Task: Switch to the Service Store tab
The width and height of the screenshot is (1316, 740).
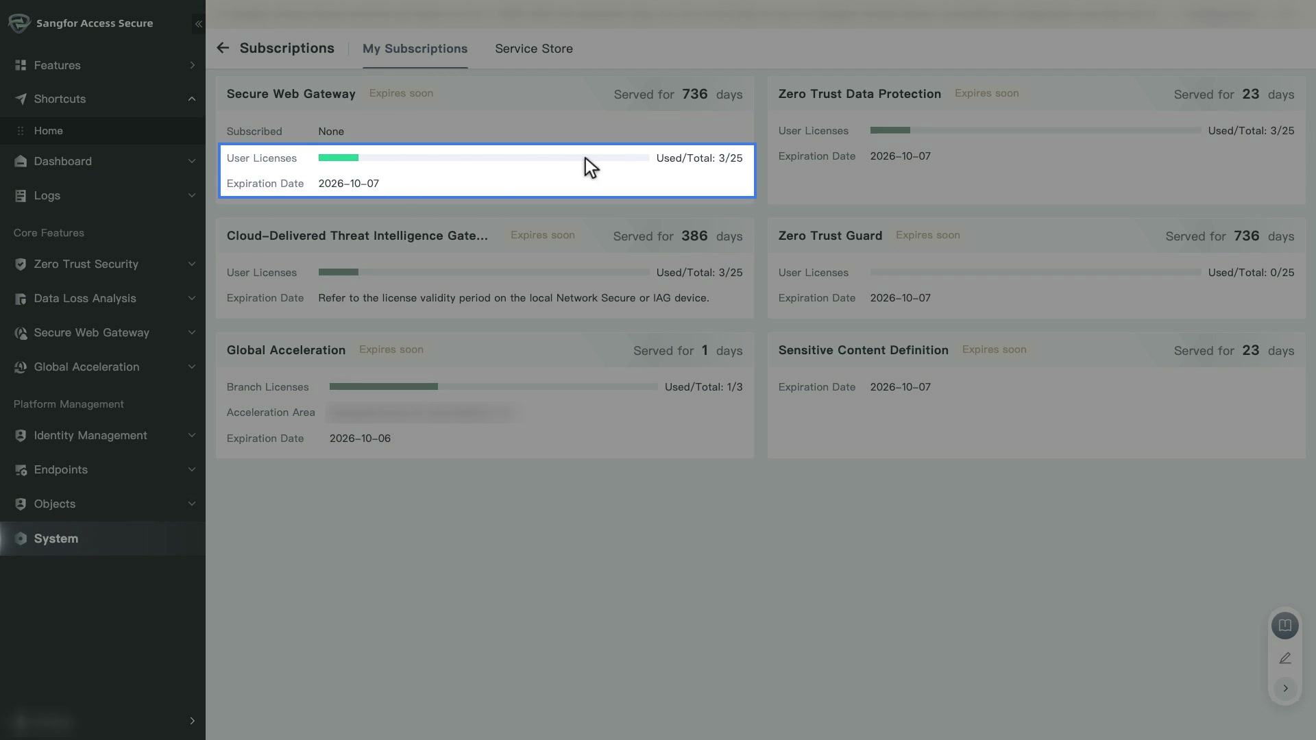Action: (x=534, y=49)
